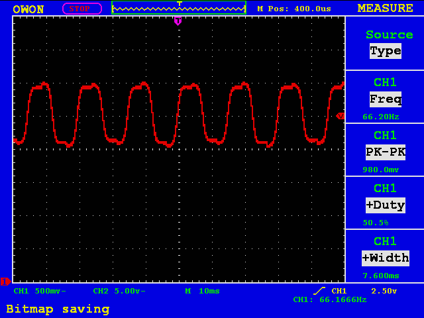
Task: Click the 50.5% duty cycle value
Action: coord(376,223)
